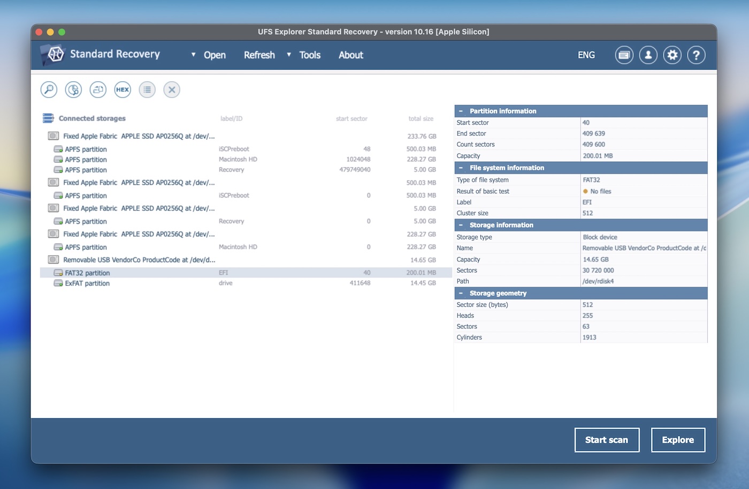Screen dimensions: 749x489
Task: Click the Explore button
Action: click(x=678, y=440)
